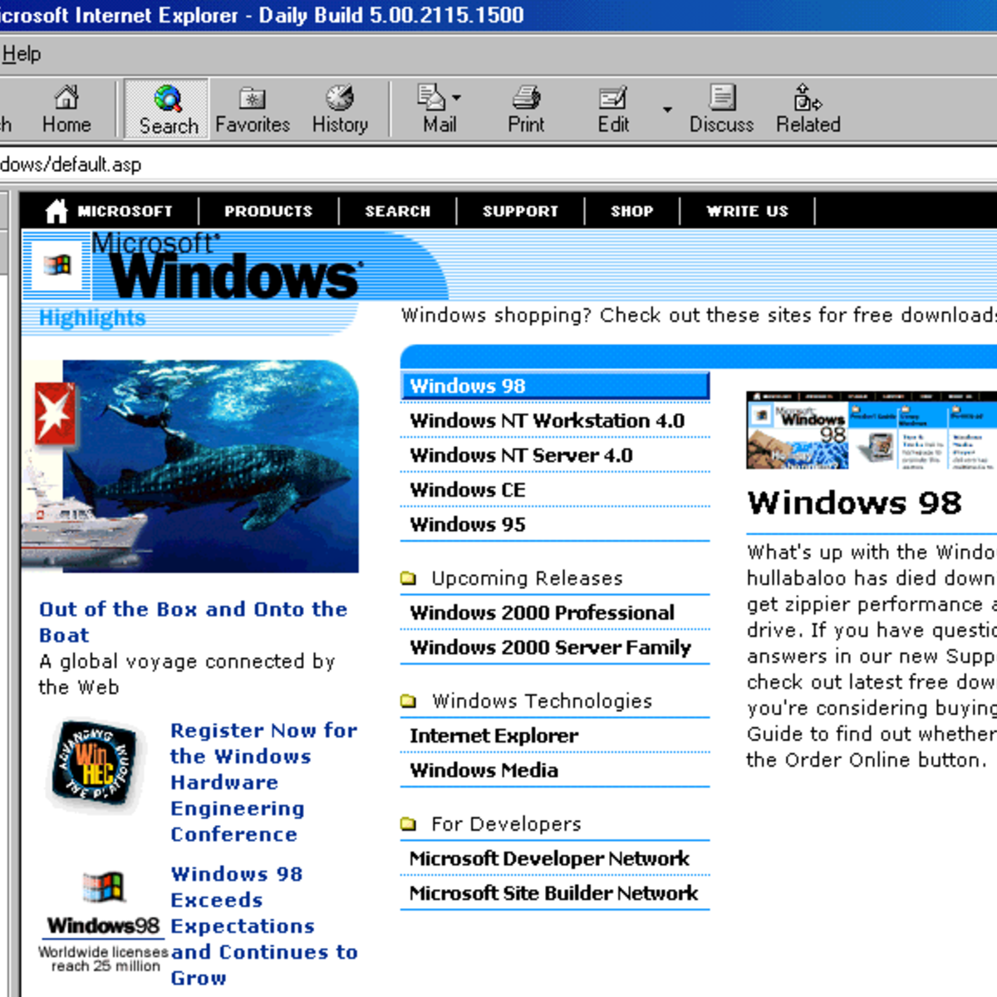Click the Upcoming Releases folder icon

(408, 577)
